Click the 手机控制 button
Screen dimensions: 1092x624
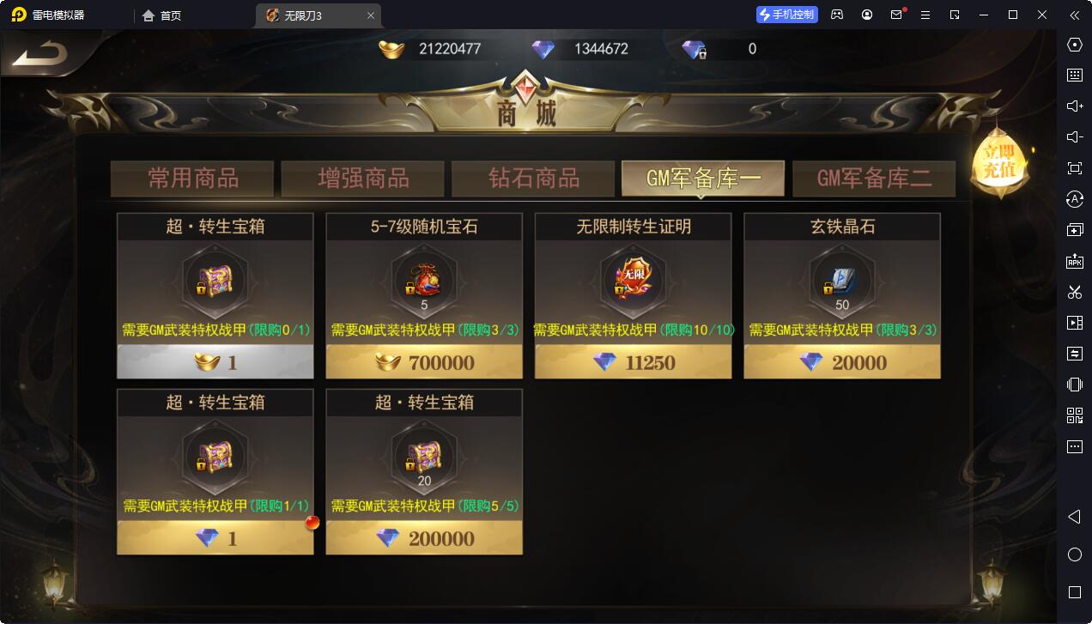click(787, 15)
